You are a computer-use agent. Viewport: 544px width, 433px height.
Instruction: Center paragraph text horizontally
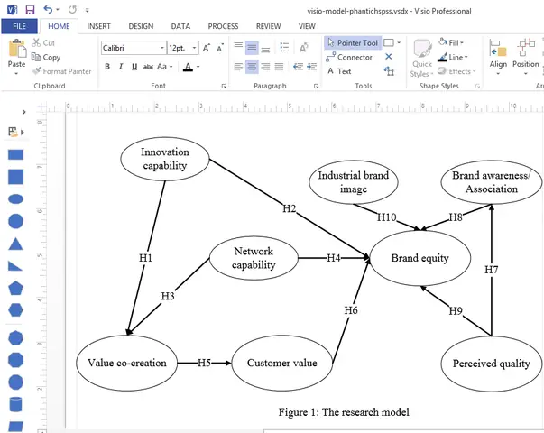click(x=252, y=67)
